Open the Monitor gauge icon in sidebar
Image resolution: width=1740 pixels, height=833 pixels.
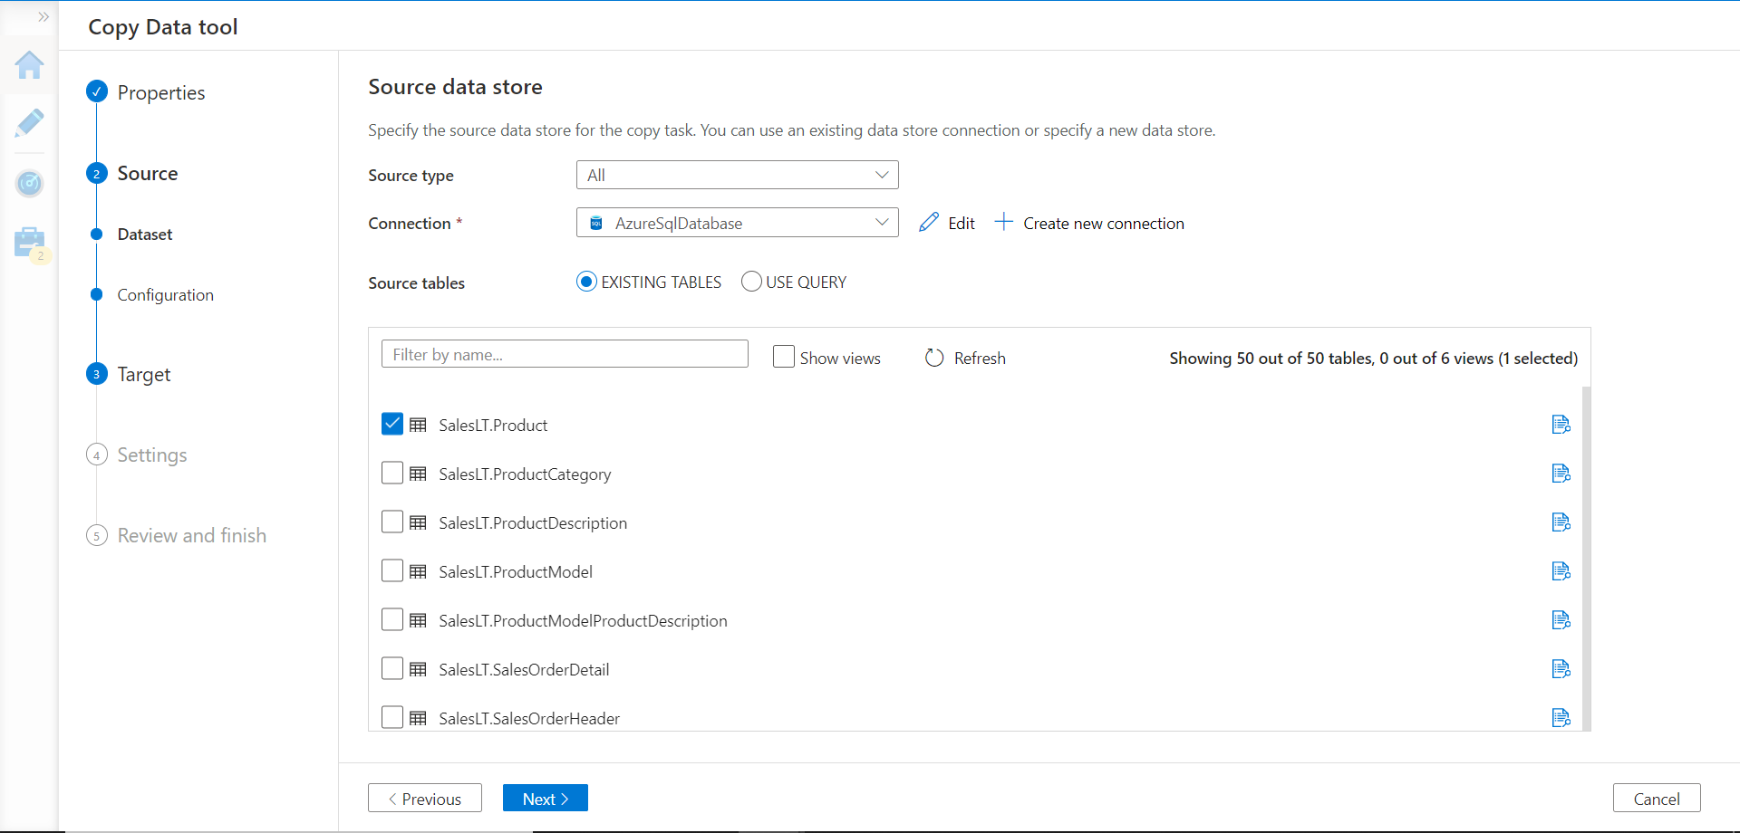click(29, 184)
